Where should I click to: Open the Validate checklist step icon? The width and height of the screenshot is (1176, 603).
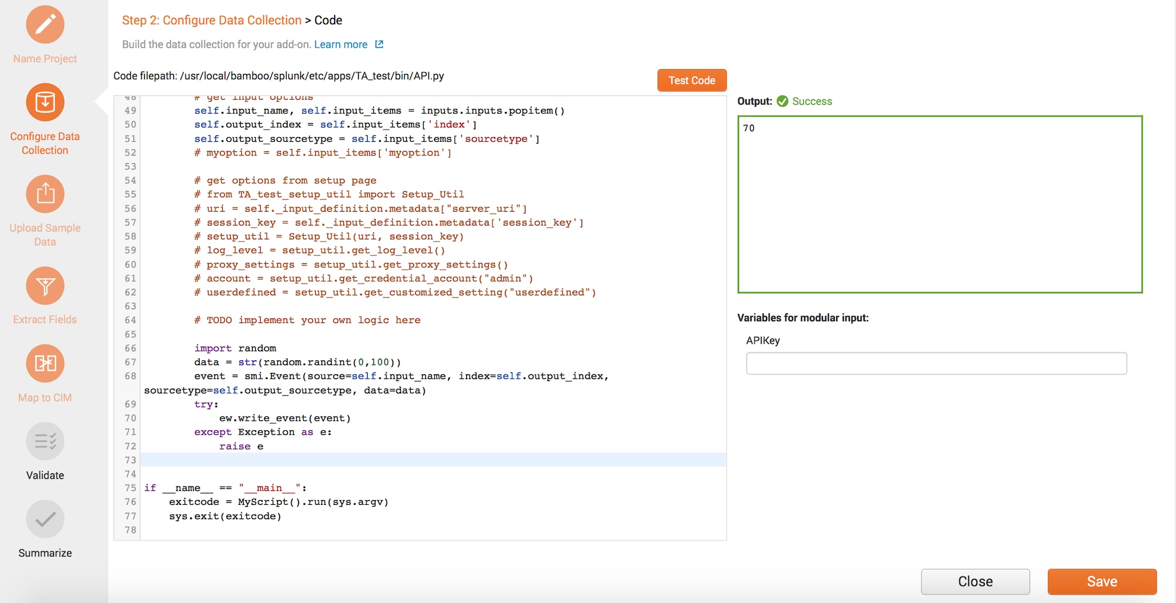[45, 441]
